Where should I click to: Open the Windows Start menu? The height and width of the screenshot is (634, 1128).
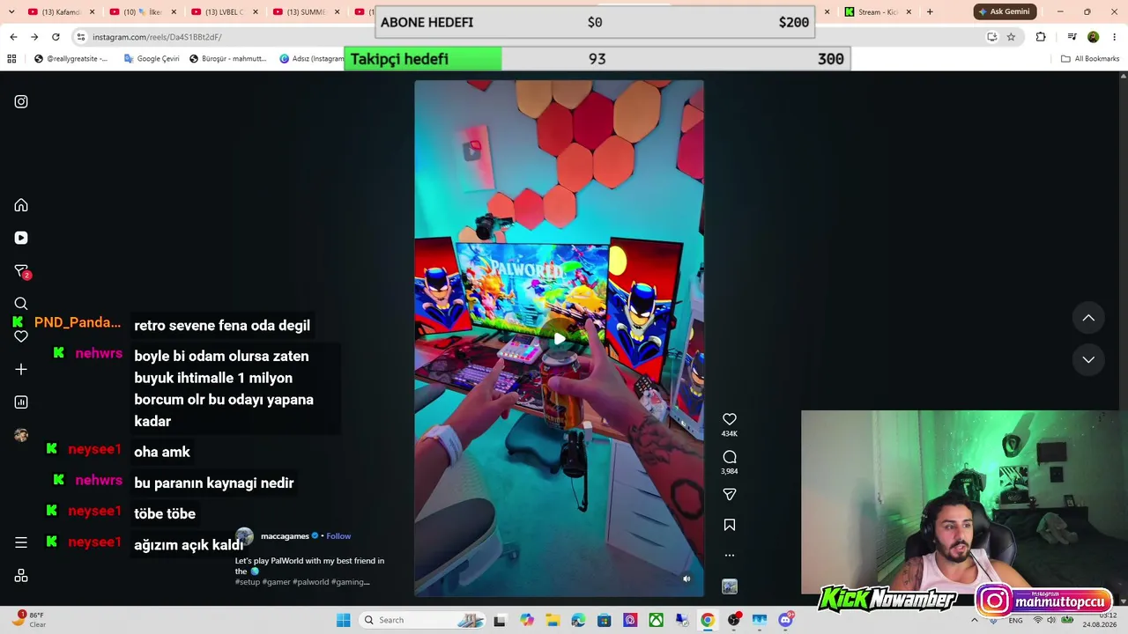click(x=344, y=620)
